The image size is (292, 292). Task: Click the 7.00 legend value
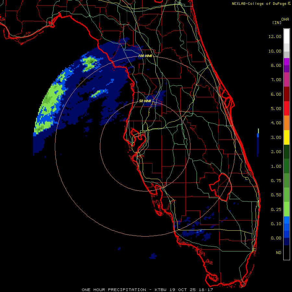[x=276, y=80]
